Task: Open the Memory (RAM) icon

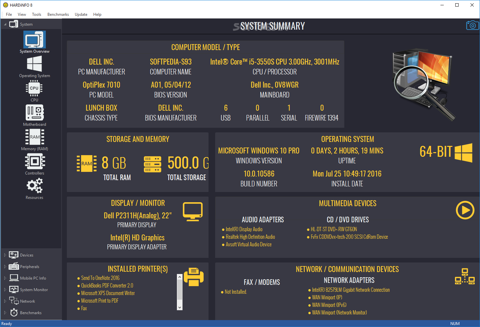Action: point(35,137)
